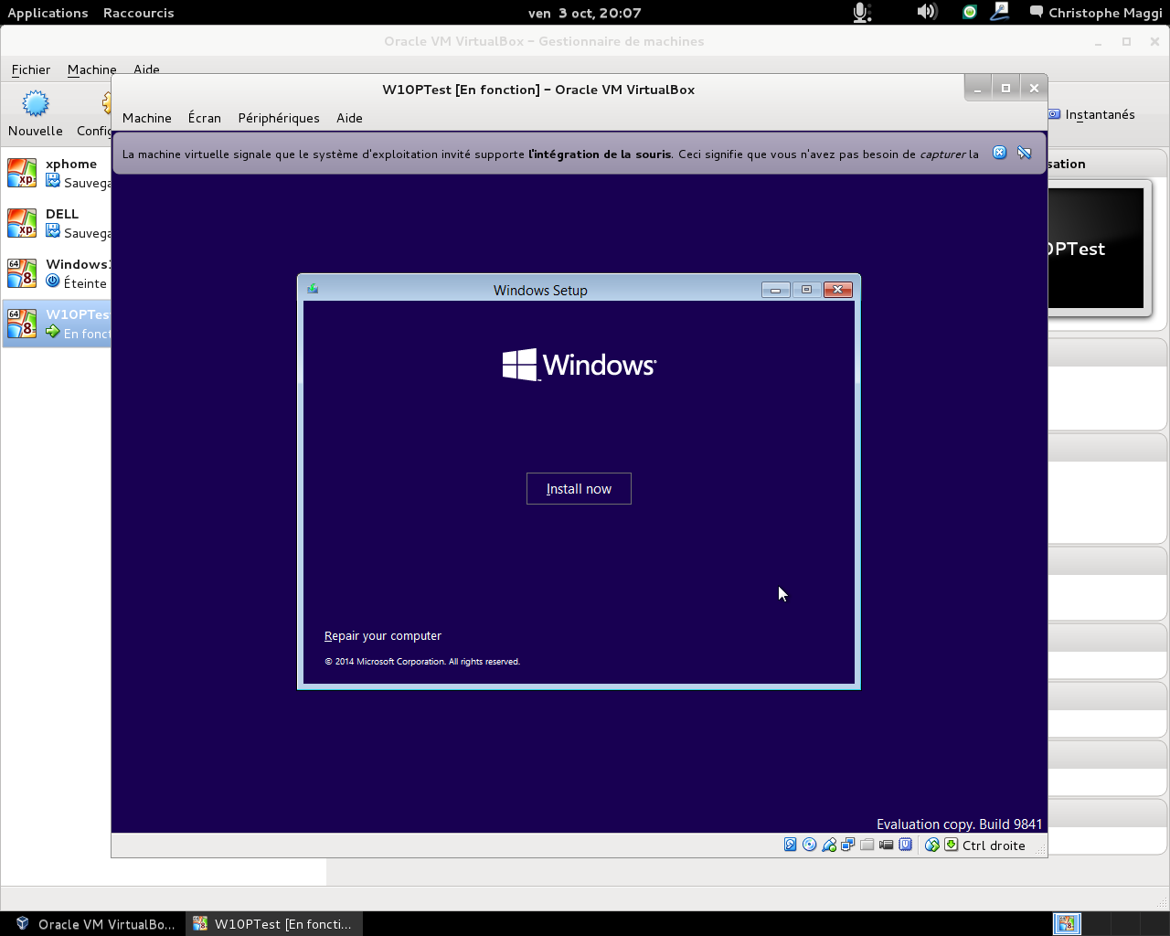Click the W10PTest preview thumbnail
The height and width of the screenshot is (936, 1170).
[1095, 249]
